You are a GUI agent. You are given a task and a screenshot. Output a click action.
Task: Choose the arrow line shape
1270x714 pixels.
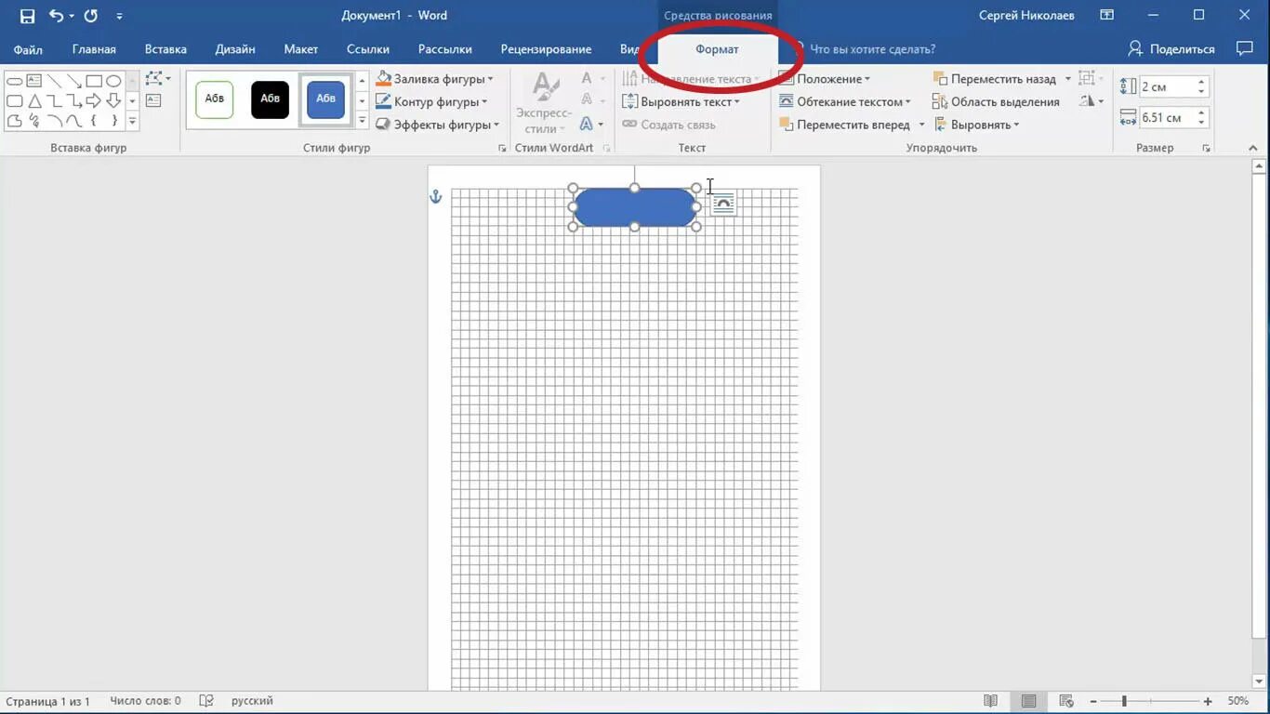tap(73, 81)
